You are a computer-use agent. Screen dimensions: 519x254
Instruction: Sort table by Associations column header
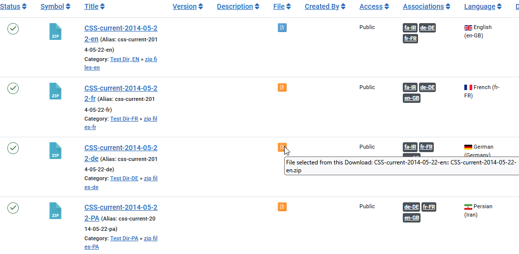(426, 6)
